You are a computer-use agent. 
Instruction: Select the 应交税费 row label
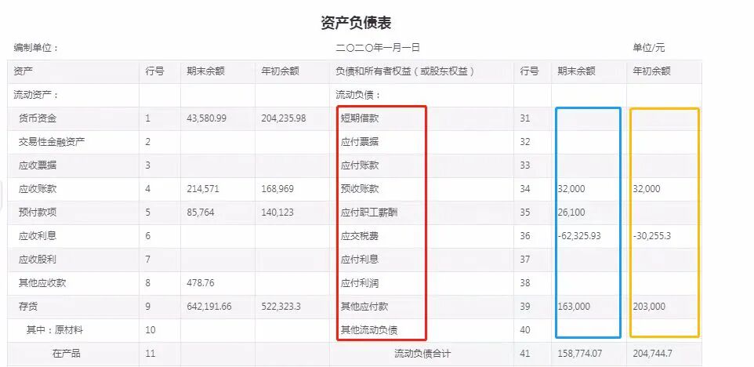pyautogui.click(x=360, y=236)
